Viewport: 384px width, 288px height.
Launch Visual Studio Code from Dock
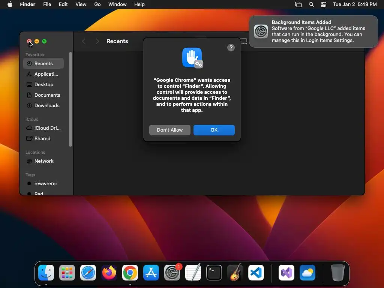(256, 273)
